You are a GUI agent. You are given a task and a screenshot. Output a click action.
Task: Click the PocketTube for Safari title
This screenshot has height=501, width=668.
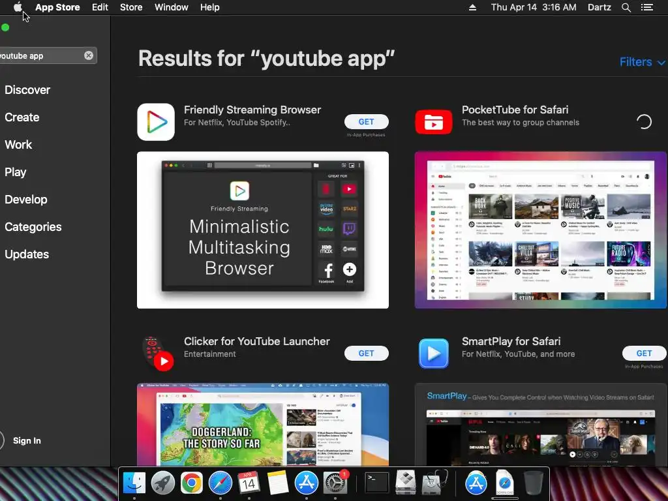515,110
